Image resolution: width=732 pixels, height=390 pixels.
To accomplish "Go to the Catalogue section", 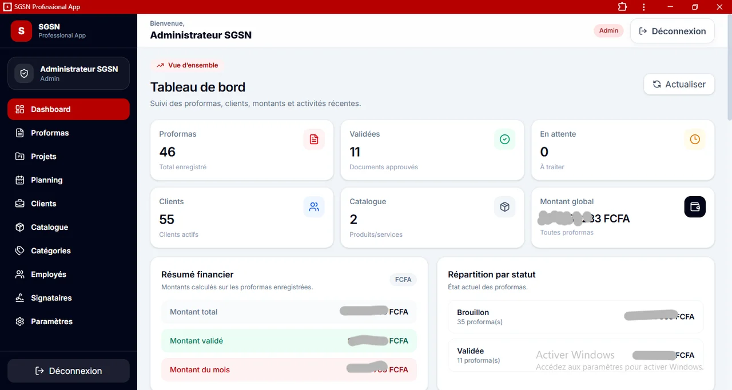I will pos(69,227).
